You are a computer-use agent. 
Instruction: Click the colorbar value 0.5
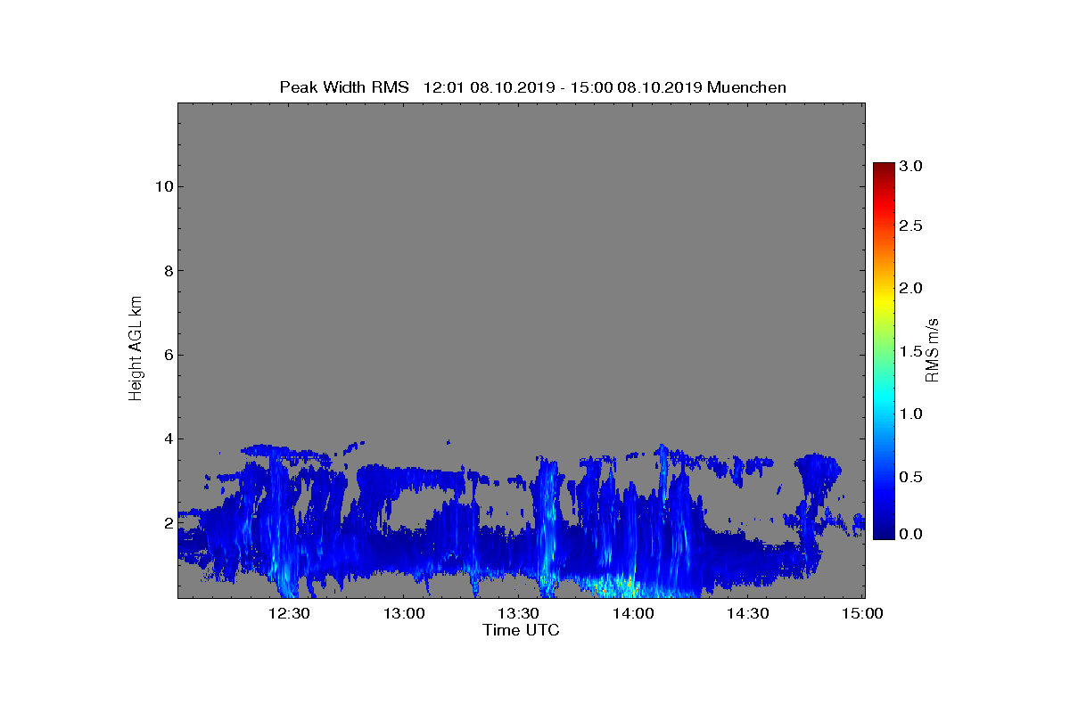(x=911, y=478)
